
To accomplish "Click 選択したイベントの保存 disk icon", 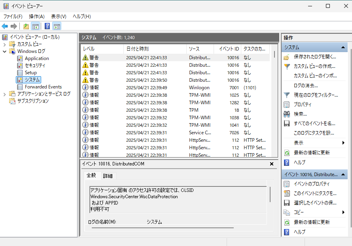I will tap(287, 203).
